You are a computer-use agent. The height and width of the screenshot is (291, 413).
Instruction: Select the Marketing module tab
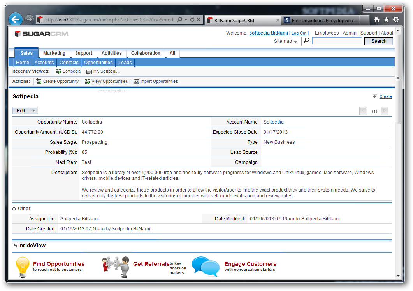coord(54,53)
